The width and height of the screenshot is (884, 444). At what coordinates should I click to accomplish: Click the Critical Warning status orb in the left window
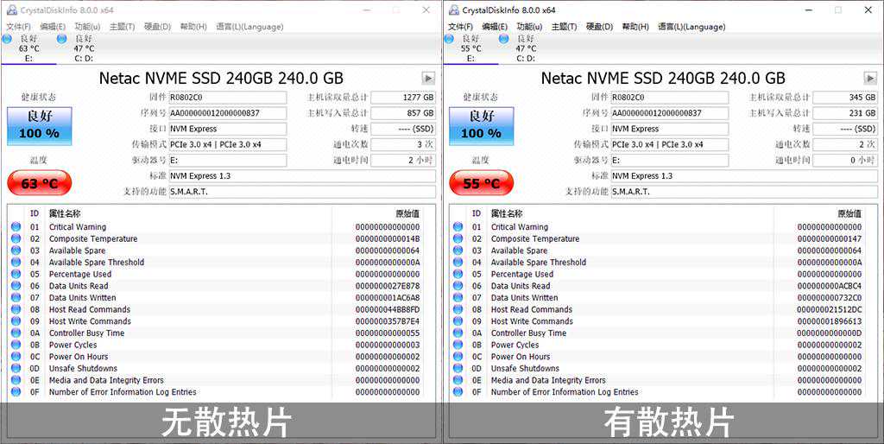[16, 227]
